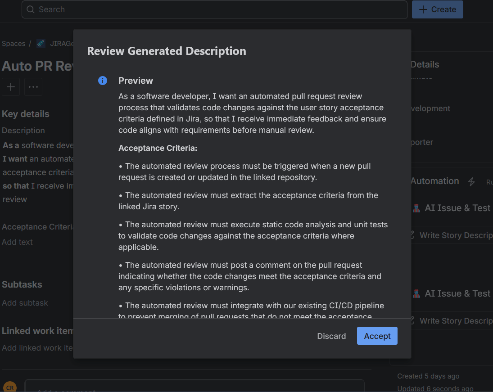Click the plus icon below the issue title
The image size is (493, 392).
click(10, 87)
